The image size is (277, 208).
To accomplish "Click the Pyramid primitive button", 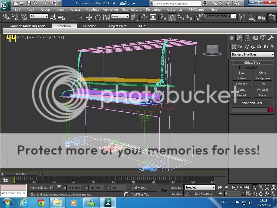I will click(x=262, y=90).
